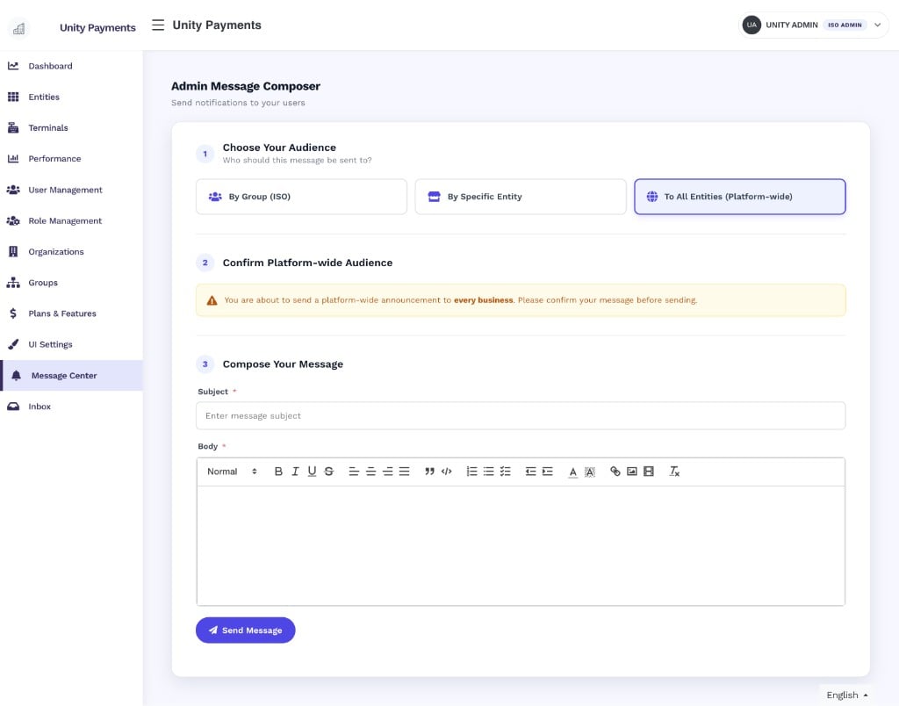
Task: Click the warning triangle icon
Action: (212, 300)
